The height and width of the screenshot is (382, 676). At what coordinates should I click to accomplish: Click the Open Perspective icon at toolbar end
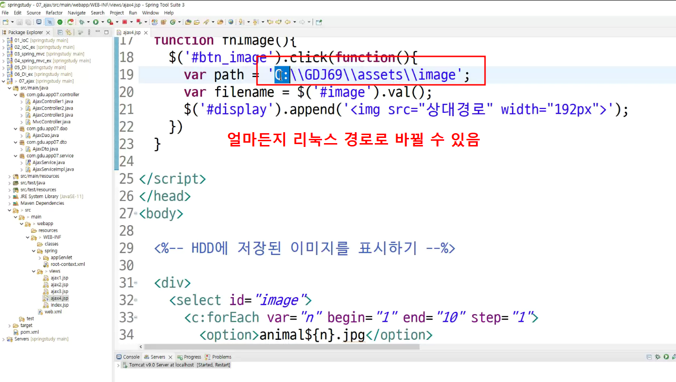pyautogui.click(x=319, y=22)
